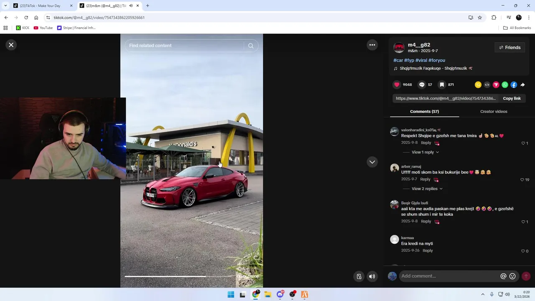This screenshot has width=535, height=301.
Task: Open Chrome tab search dropdown
Action: [x=5, y=6]
